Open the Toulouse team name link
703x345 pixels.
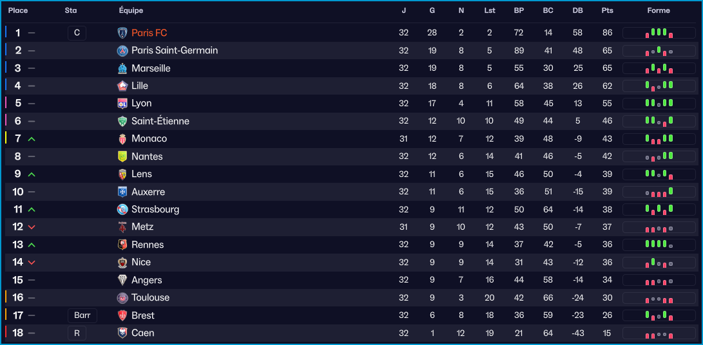[x=150, y=297]
